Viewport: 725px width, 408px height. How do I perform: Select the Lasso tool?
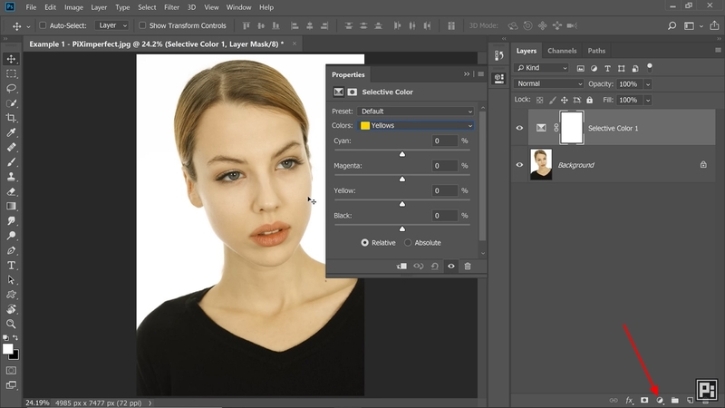click(x=12, y=88)
